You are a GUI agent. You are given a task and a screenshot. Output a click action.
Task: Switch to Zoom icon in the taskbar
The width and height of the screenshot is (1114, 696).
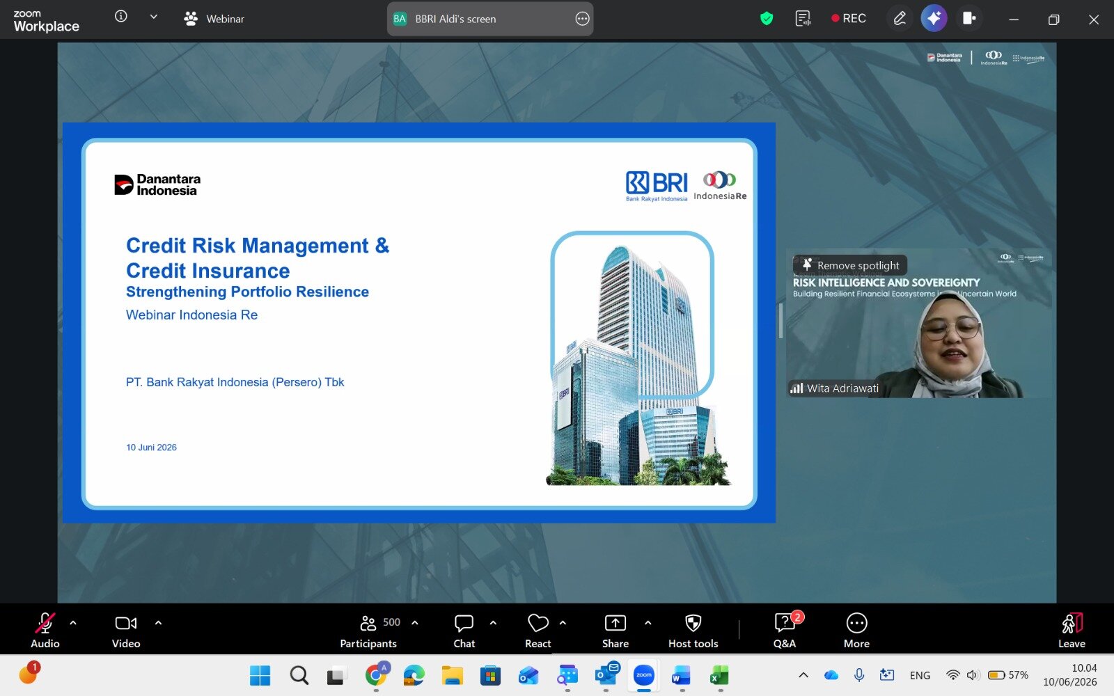pos(644,675)
